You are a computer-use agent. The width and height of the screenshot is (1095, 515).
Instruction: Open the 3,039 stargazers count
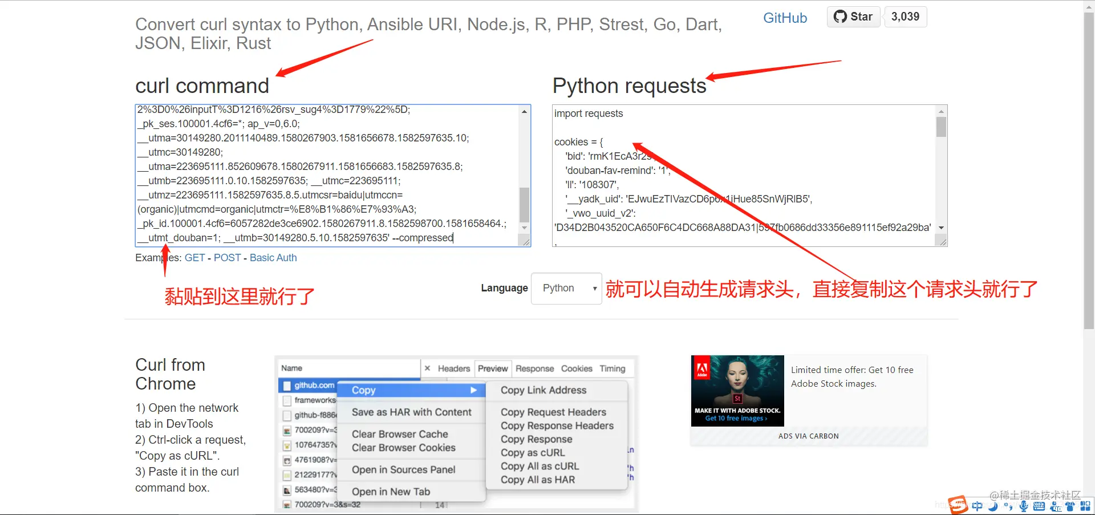click(x=905, y=17)
